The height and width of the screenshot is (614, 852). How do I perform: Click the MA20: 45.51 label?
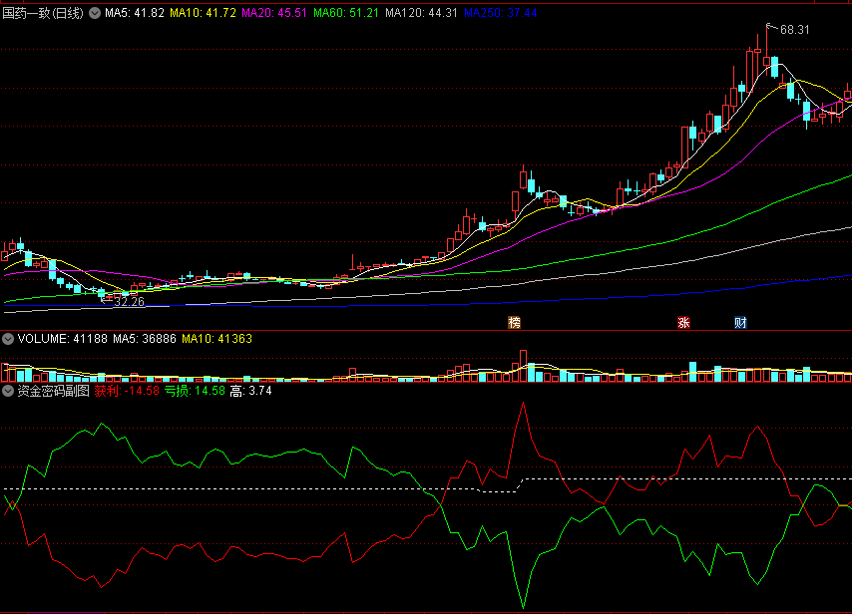274,13
